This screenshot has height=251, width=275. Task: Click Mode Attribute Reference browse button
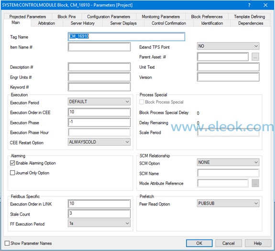click(255, 183)
